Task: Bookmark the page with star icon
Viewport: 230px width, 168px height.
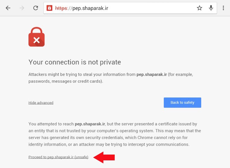Action: 199,8
